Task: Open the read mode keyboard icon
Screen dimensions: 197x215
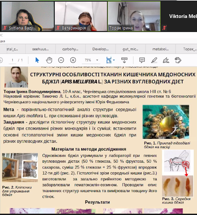Action: pyautogui.click(x=124, y=60)
